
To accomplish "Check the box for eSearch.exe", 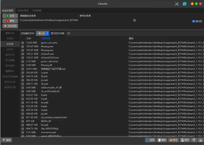I will click(x=23, y=54).
